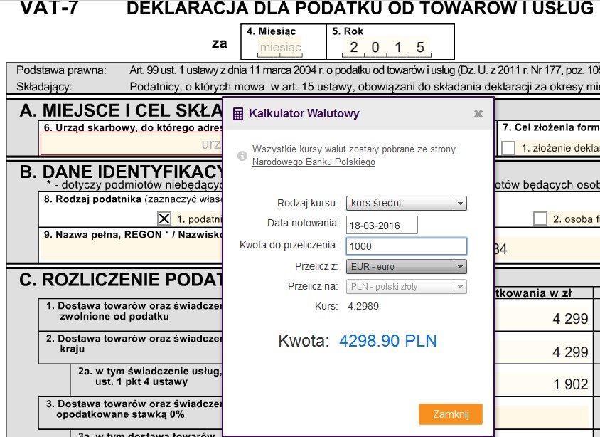Click the Kalkulator Walutowy title text
The width and height of the screenshot is (600, 437).
click(x=304, y=113)
